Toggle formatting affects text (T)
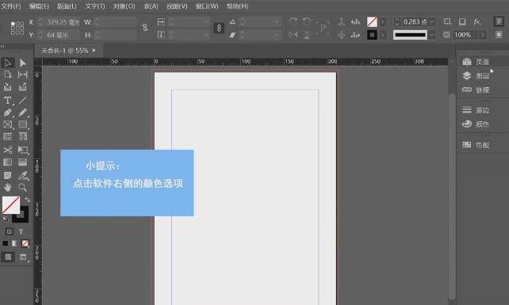The height and width of the screenshot is (305, 509). pos(21,231)
